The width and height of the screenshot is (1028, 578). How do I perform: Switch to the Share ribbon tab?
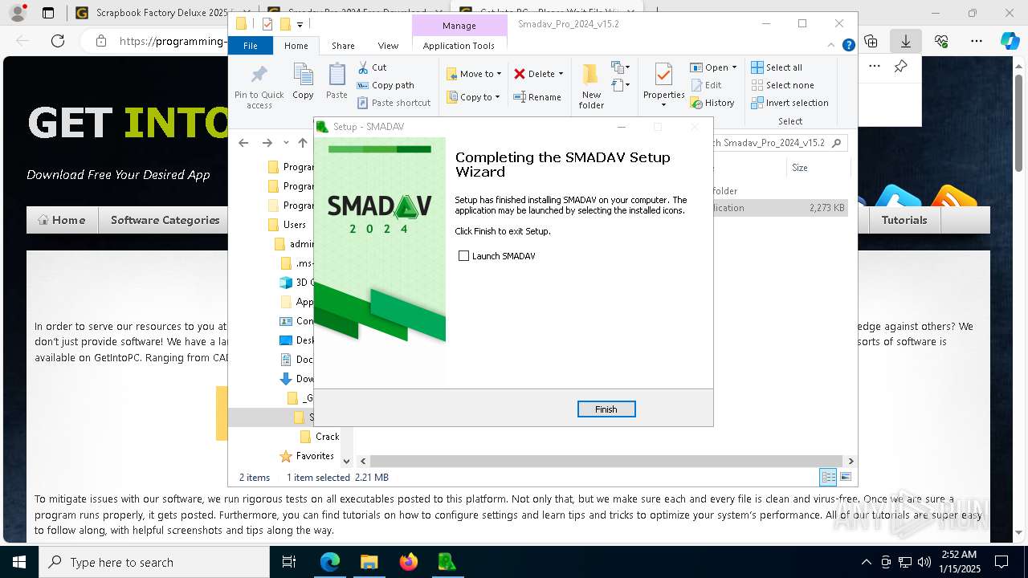pos(343,46)
